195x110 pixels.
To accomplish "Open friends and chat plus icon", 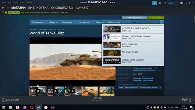I will [x=191, y=100].
